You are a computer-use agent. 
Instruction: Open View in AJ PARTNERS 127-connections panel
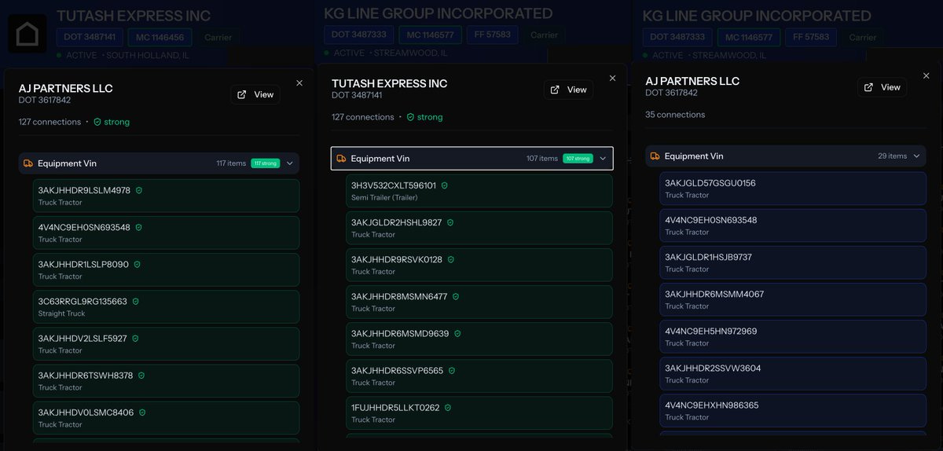255,94
